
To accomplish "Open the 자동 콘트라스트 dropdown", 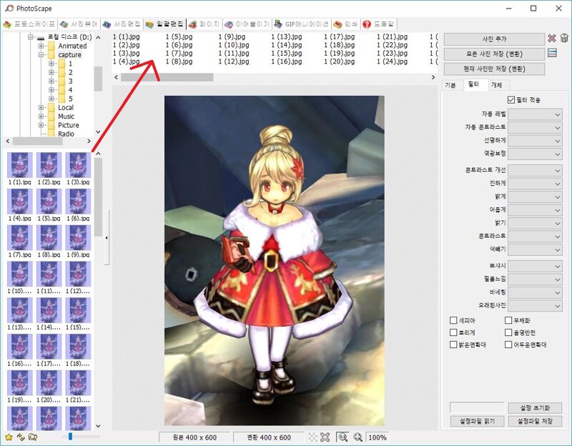I will 535,128.
